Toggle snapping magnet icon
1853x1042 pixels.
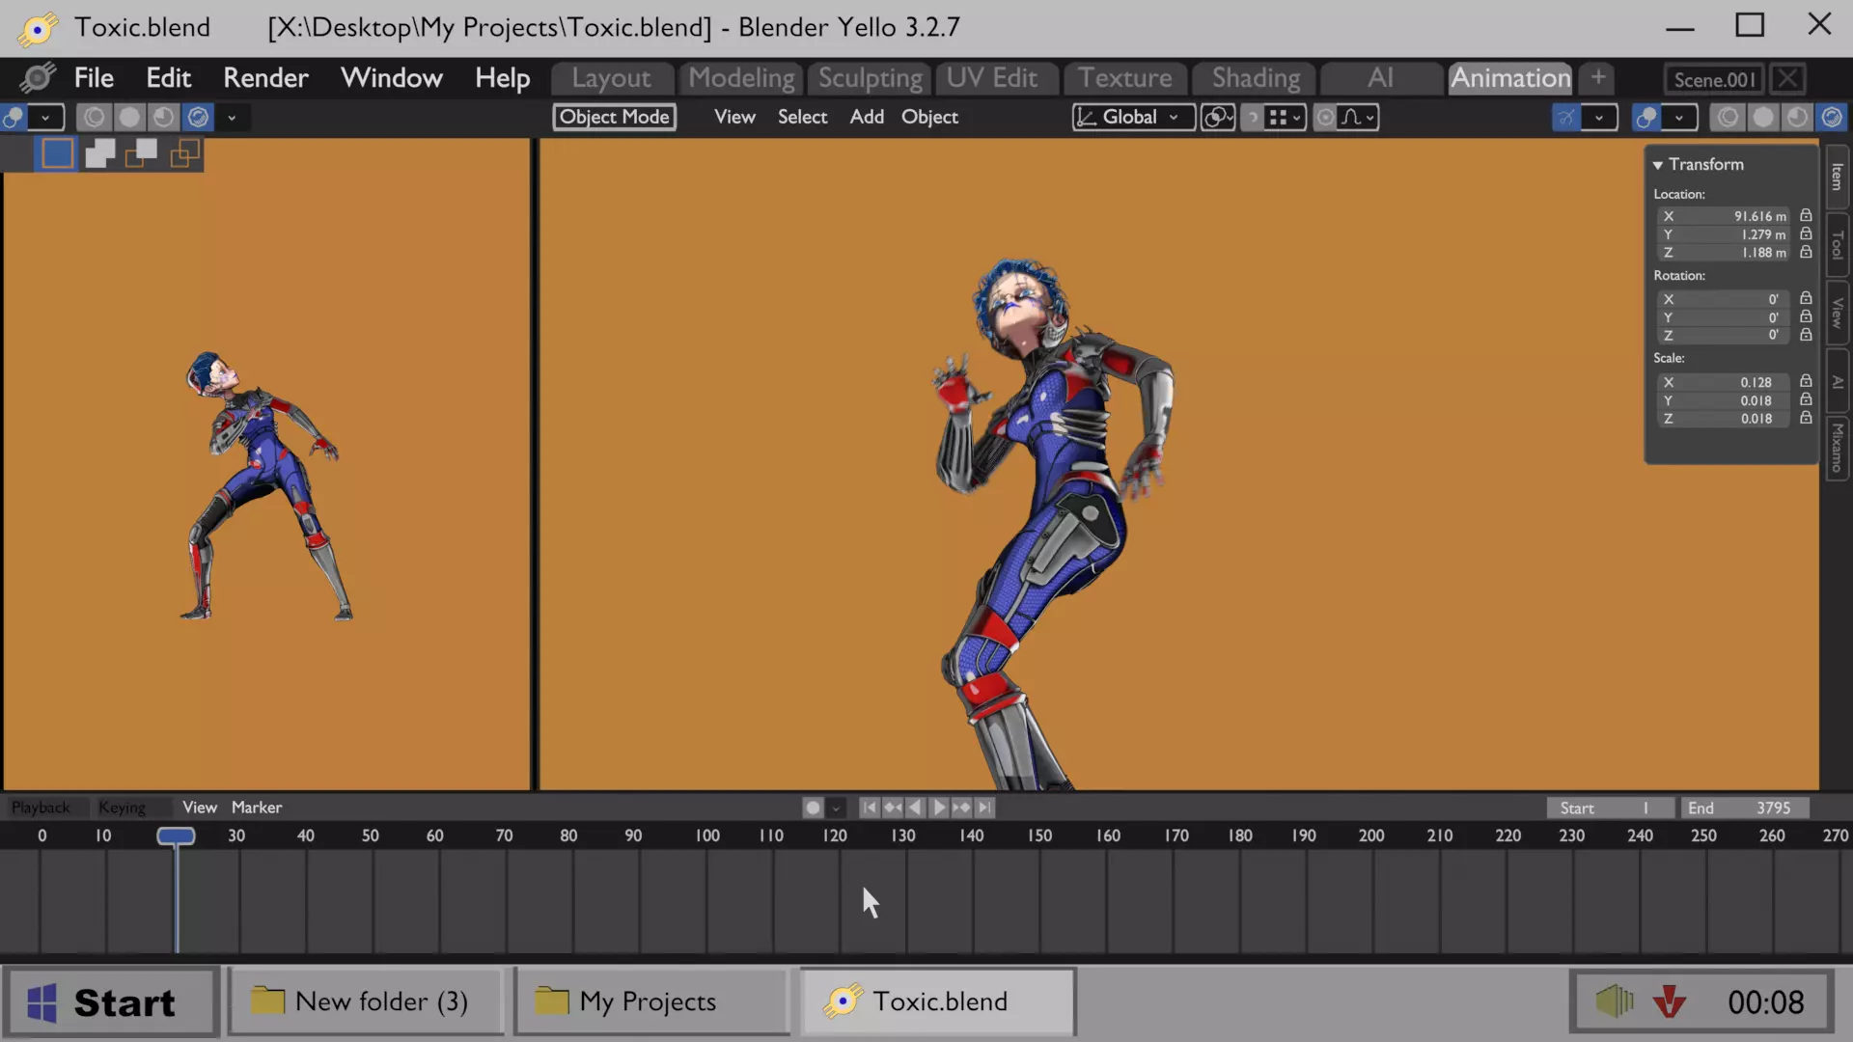coord(1252,117)
